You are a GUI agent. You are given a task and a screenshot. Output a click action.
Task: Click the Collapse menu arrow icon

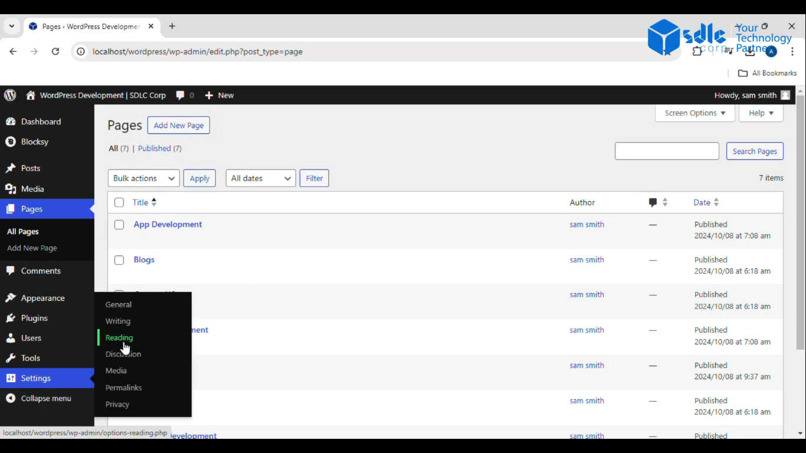pos(11,398)
